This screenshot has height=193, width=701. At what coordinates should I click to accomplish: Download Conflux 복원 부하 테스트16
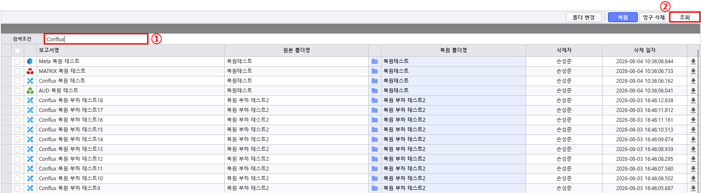pyautogui.click(x=693, y=120)
